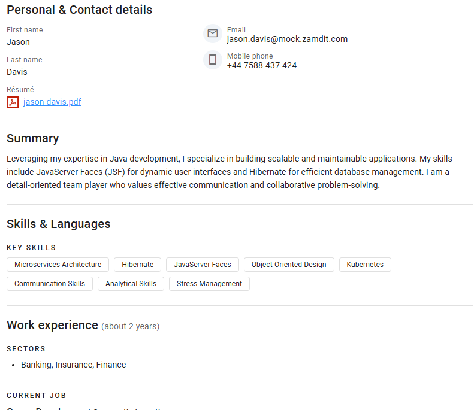Select the Kubernetes skill tag

[x=365, y=265]
